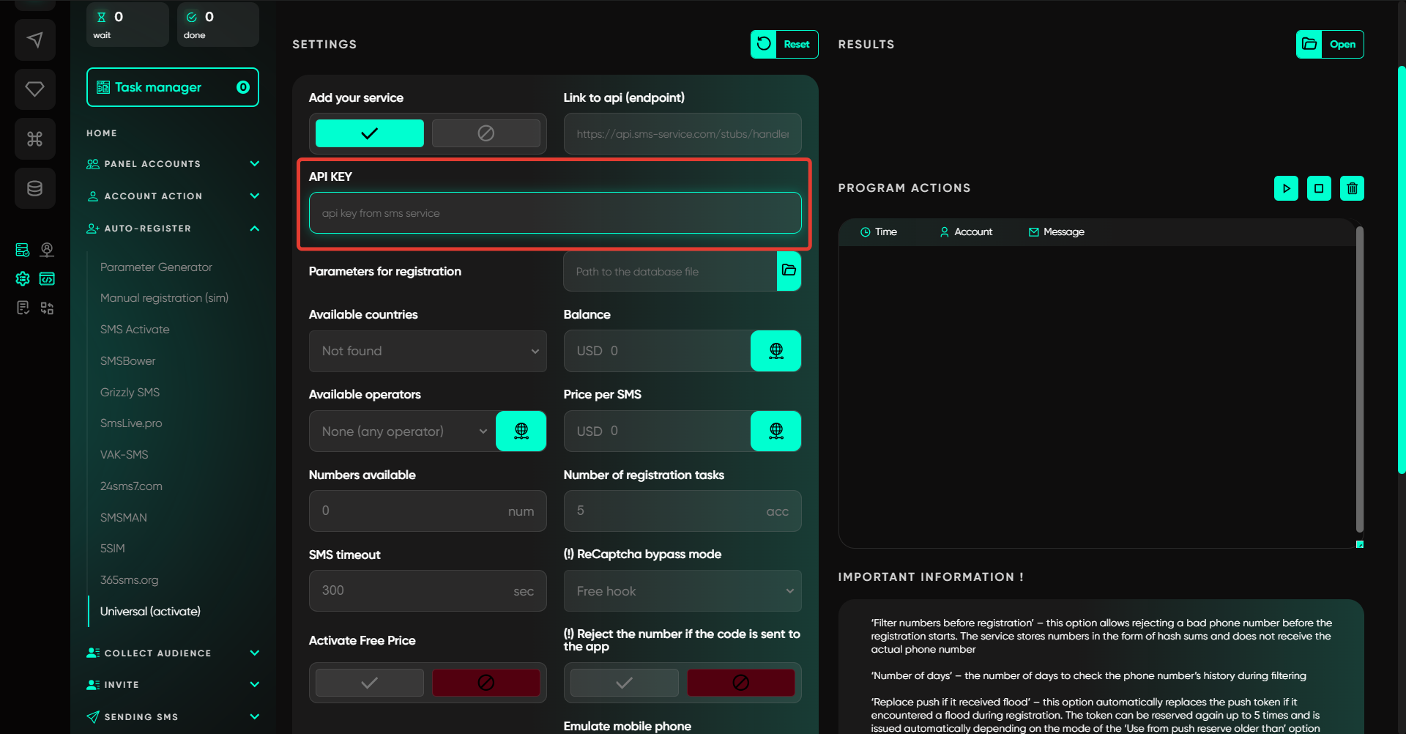Viewport: 1406px width, 734px height.
Task: Browse for database file with folder icon
Action: coord(789,271)
